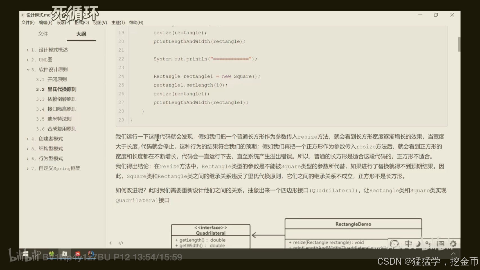The width and height of the screenshot is (480, 270).
Task: Click code line 'rectangle1.setLength(10);'
Action: (x=190, y=85)
